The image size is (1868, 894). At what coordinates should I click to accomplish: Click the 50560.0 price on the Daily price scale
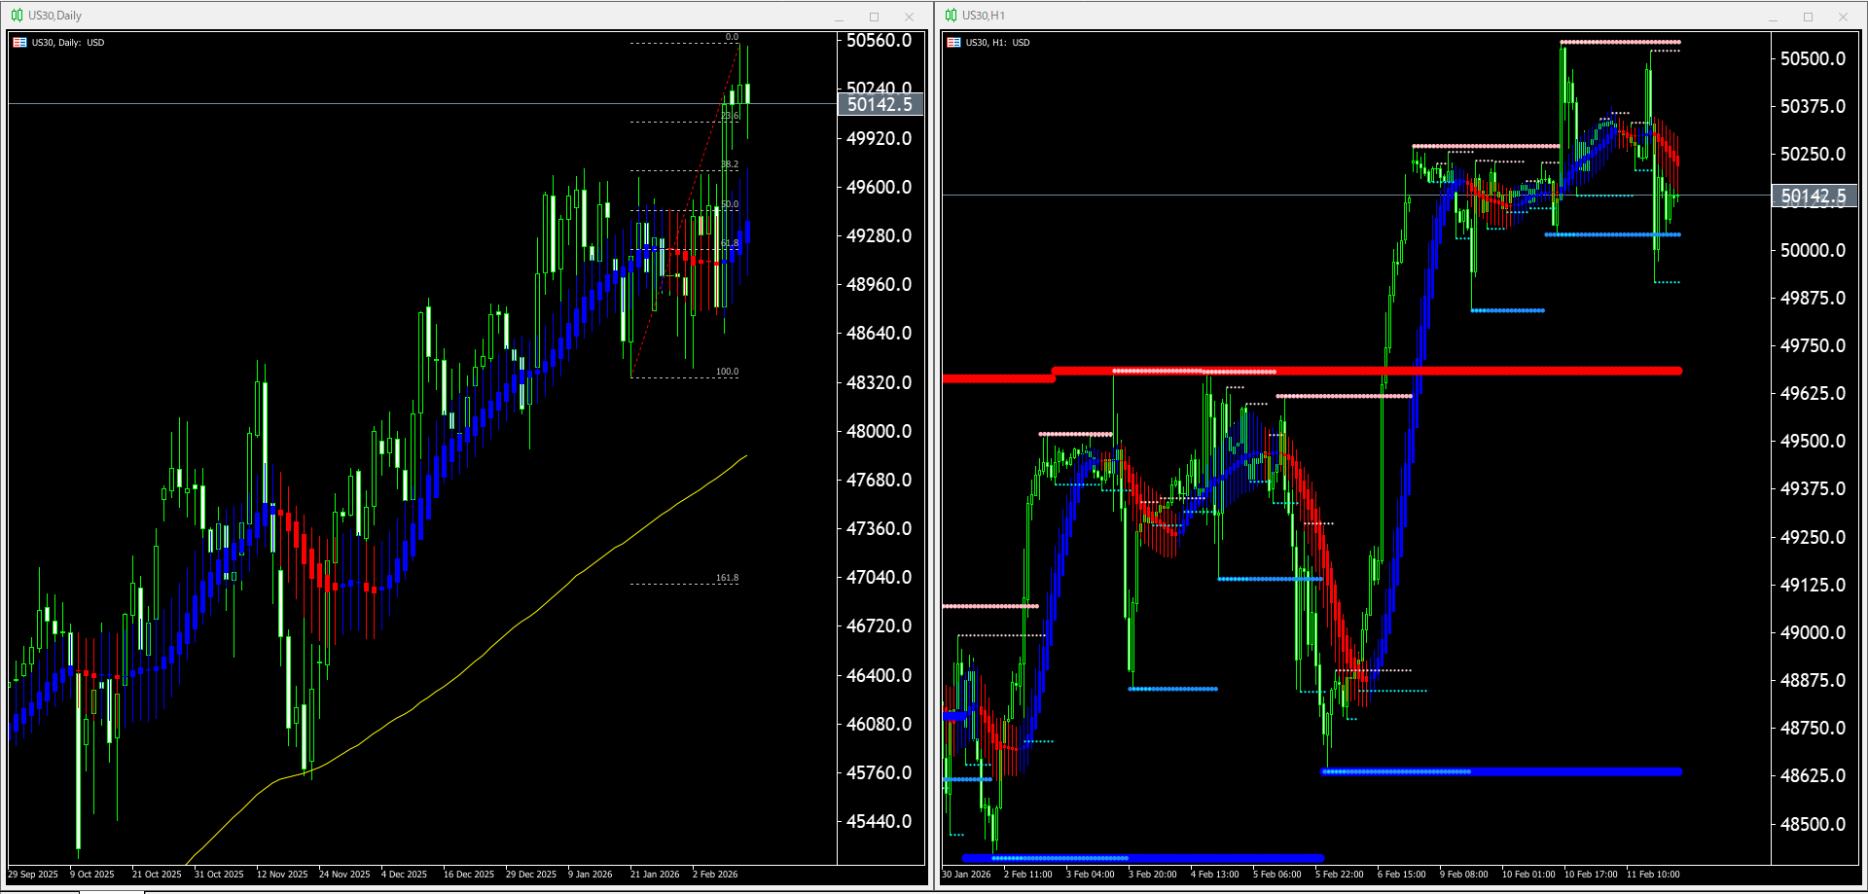tap(879, 41)
